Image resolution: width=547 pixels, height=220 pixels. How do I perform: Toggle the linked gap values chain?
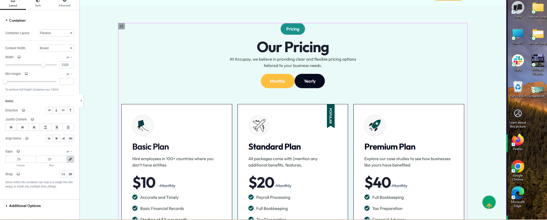pos(70,159)
